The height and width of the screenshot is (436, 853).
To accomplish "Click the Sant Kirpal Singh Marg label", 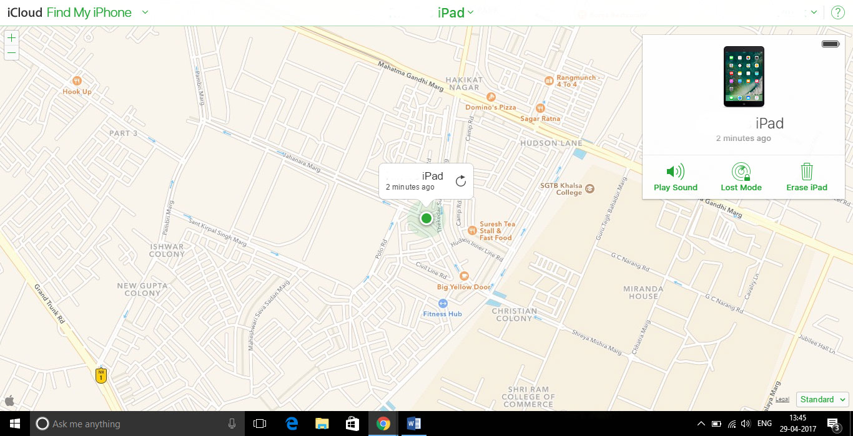I will 219,232.
